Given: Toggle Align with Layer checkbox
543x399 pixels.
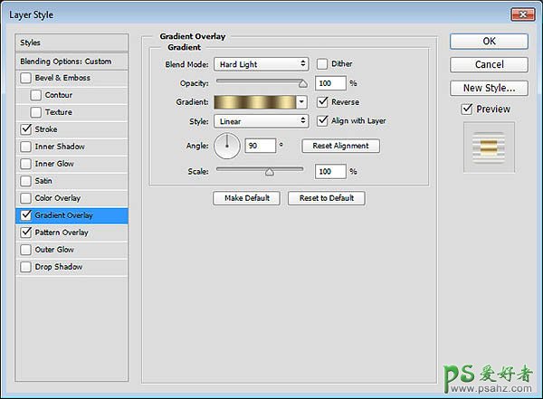Looking at the screenshot, I should (322, 121).
